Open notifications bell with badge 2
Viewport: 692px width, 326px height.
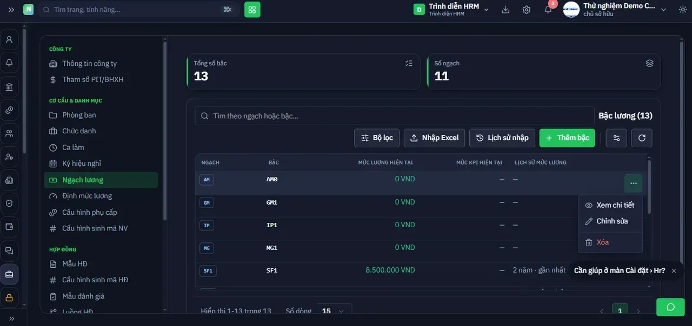point(548,10)
